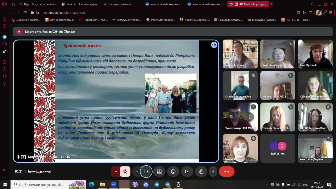The width and height of the screenshot is (336, 189).
Task: Open the emoji reactions button
Action: 173,171
